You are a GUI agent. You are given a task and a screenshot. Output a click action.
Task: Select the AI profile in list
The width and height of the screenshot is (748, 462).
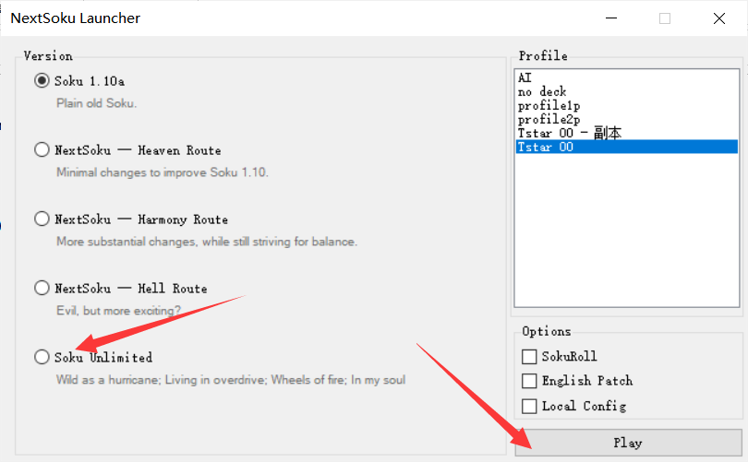[525, 79]
